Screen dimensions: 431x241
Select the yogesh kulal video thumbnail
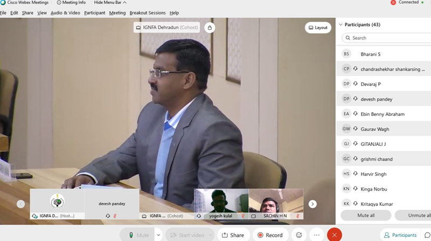pos(221,204)
